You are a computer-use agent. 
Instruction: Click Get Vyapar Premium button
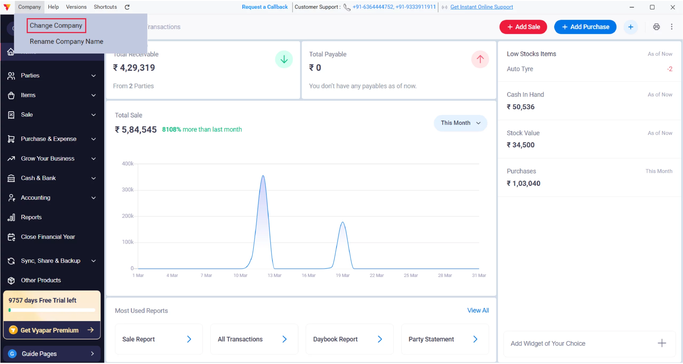(52, 330)
